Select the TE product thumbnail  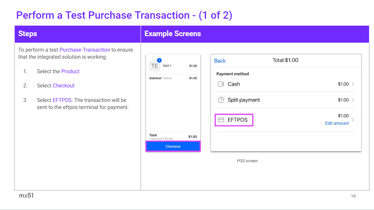[154, 66]
